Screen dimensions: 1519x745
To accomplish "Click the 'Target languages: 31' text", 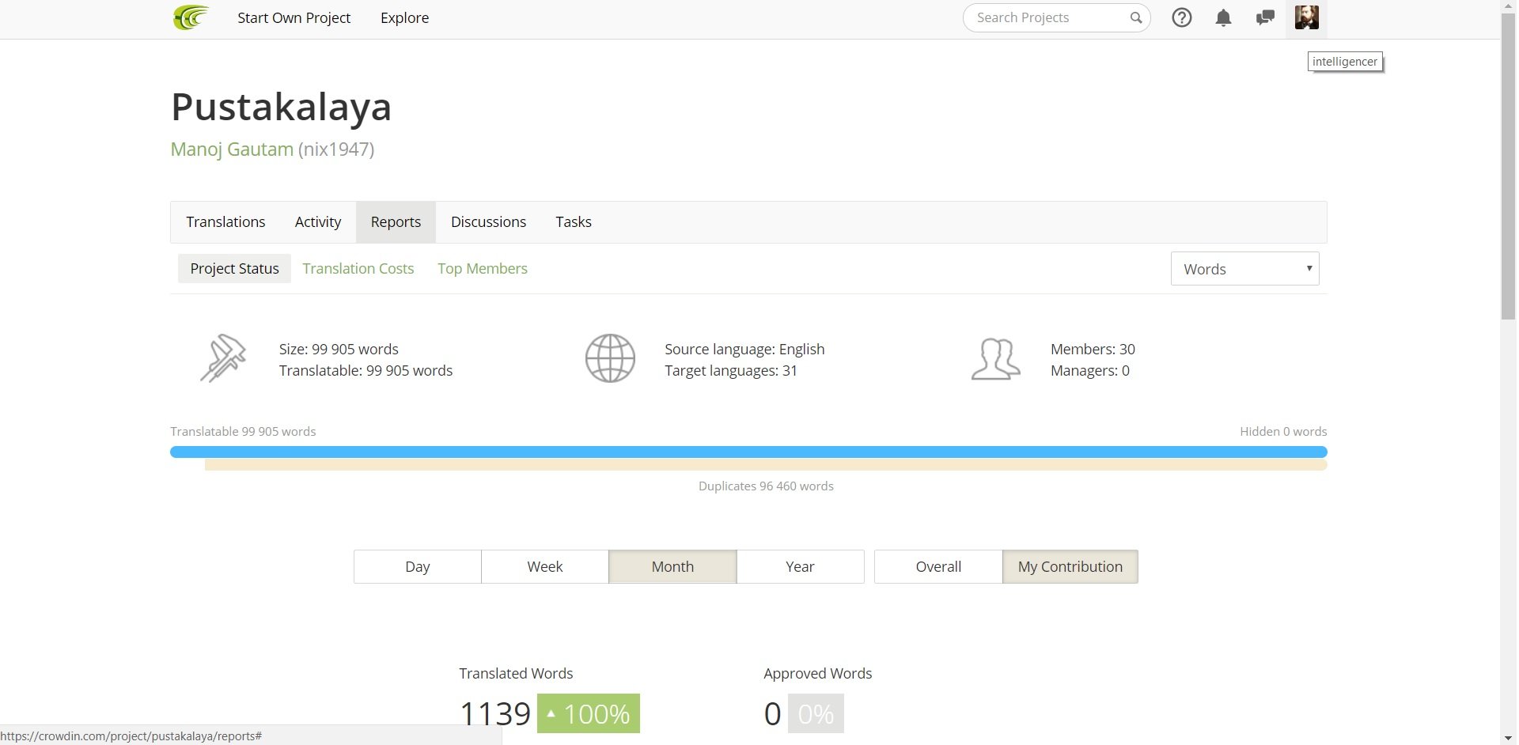I will click(731, 371).
